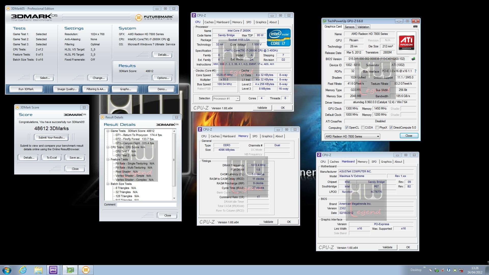Open SPD tab in CPU-Z Memory window
This screenshot has width=489, height=275.
point(255,136)
